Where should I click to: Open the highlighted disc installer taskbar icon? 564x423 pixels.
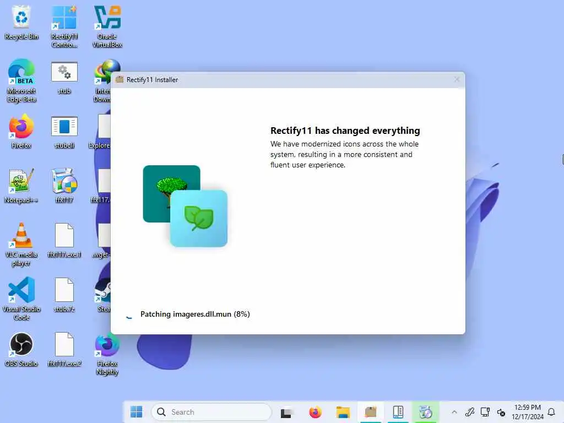(426, 412)
